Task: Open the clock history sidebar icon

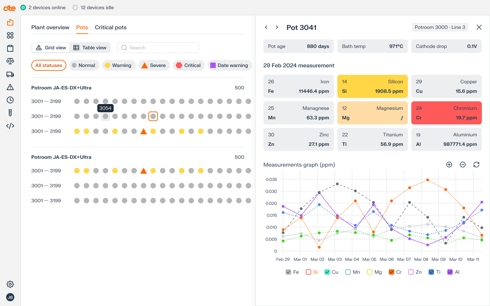Action: tap(10, 100)
